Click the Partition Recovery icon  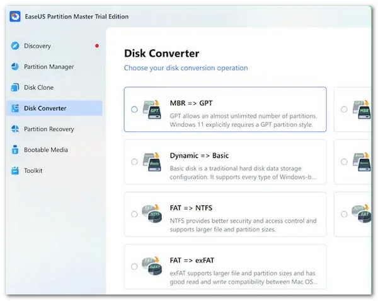click(14, 129)
